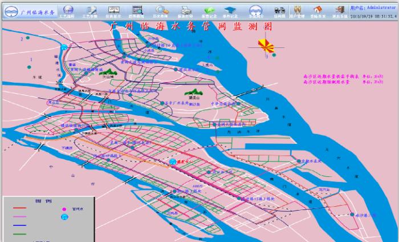The height and width of the screenshot is (242, 399).
Task: Click the 工艺参数 document icon
Action: point(90,10)
